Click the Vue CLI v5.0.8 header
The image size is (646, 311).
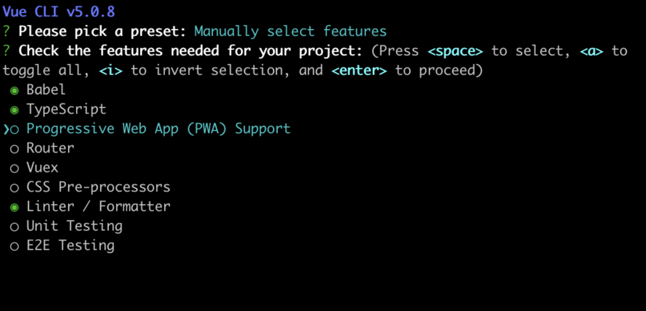point(59,11)
